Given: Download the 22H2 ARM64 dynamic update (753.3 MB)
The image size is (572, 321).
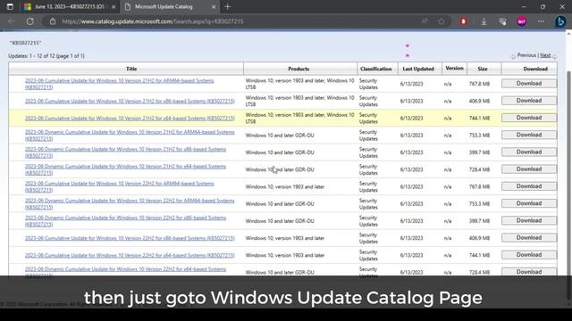Looking at the screenshot, I should (529, 203).
